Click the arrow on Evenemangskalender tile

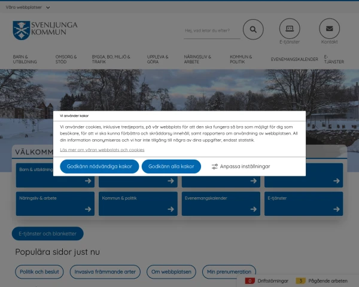(254, 209)
